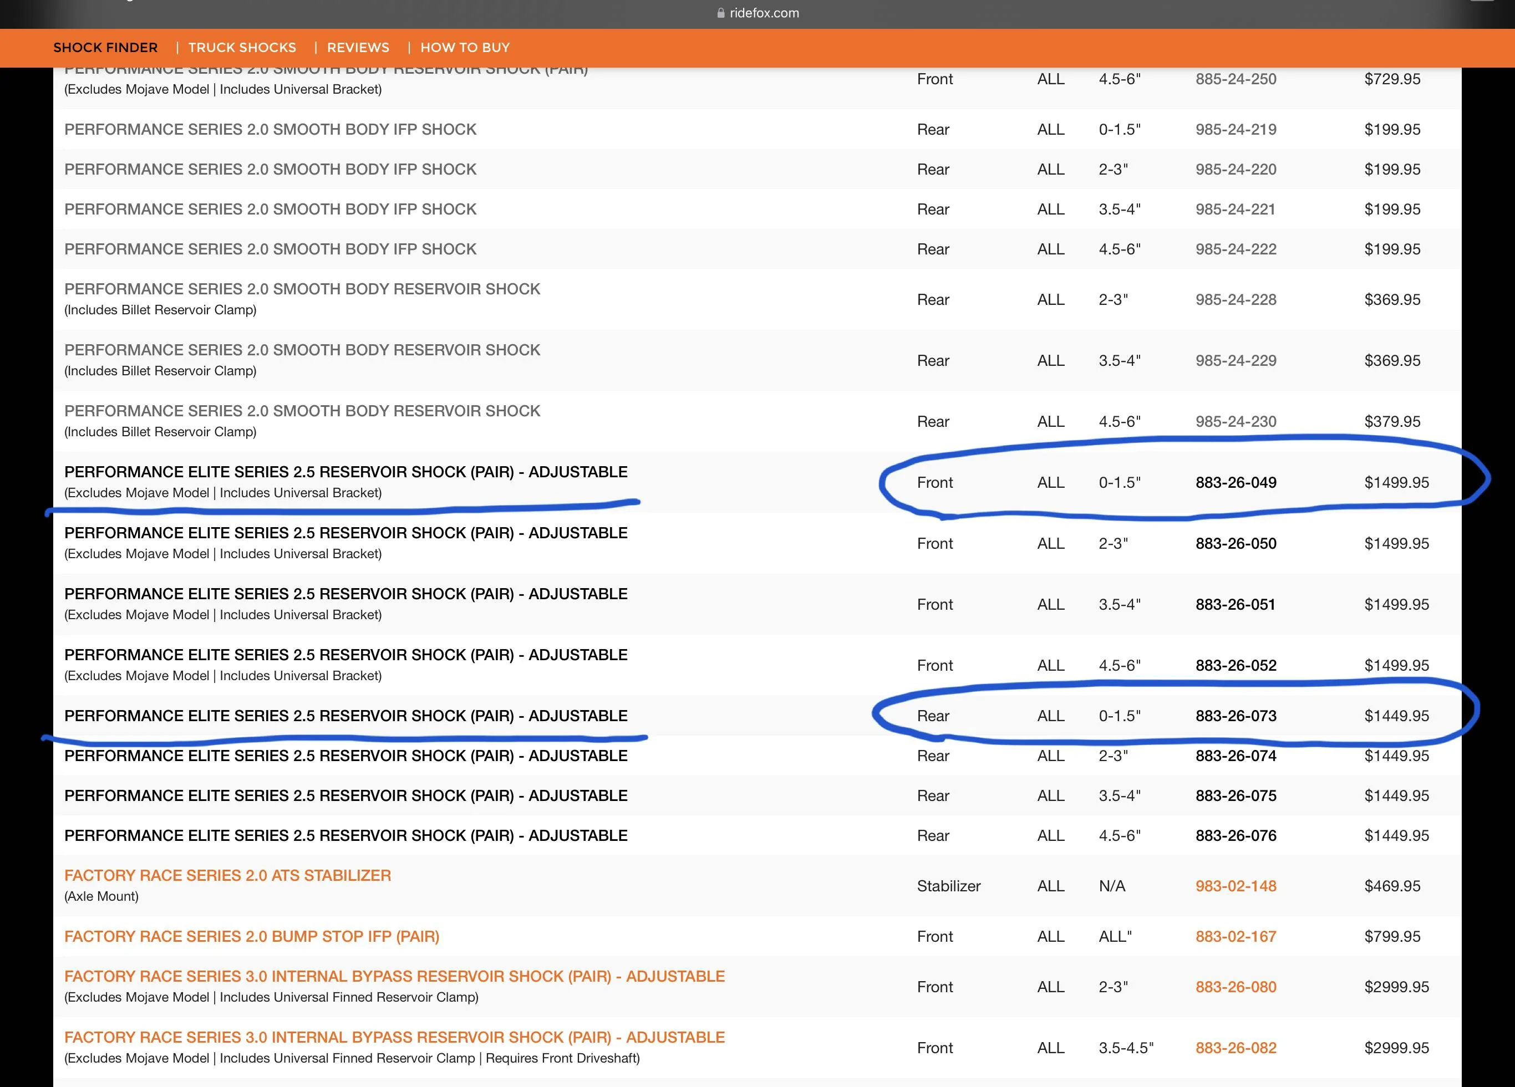Screen dimensions: 1515x1087
Task: Select part number 885-24-250
Action: click(1236, 79)
